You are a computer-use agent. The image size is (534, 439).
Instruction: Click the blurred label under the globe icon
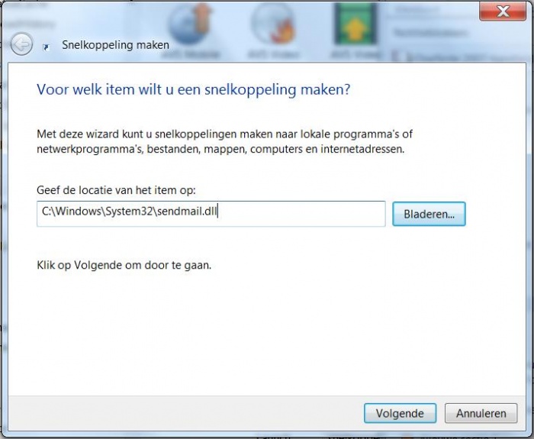(191, 54)
